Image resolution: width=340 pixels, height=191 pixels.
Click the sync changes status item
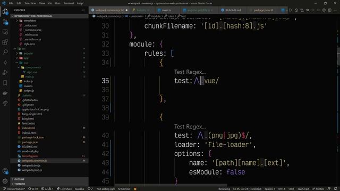(33, 189)
